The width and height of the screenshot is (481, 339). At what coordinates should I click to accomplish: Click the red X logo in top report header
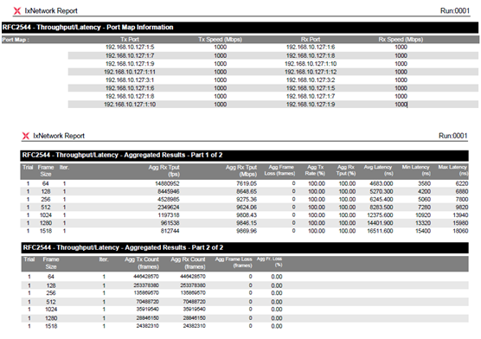(17, 10)
